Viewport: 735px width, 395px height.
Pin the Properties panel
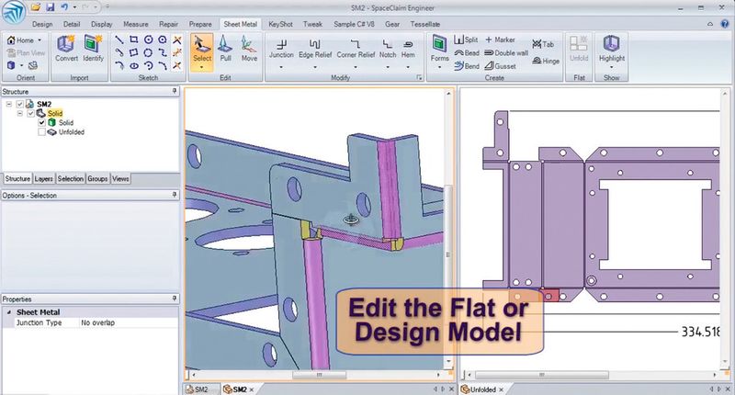click(x=175, y=299)
